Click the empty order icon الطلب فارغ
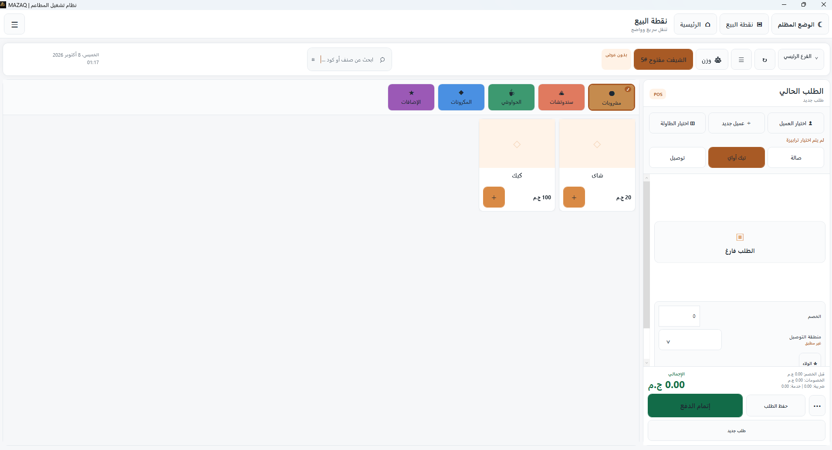 [740, 237]
